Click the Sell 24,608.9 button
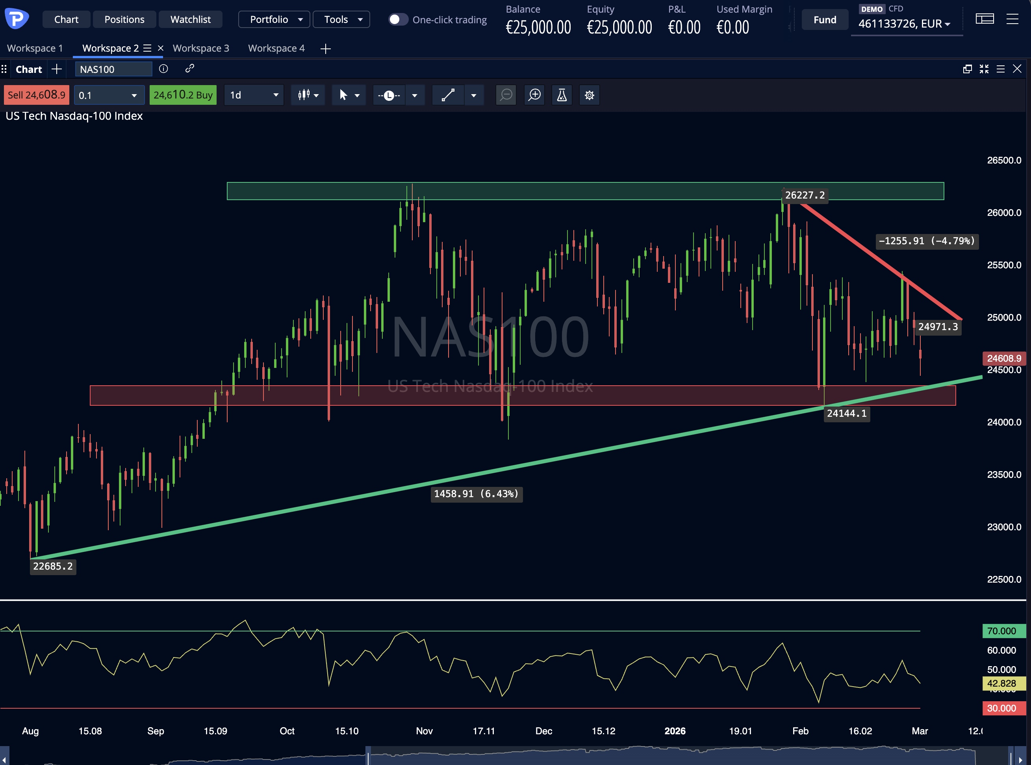 coord(37,95)
